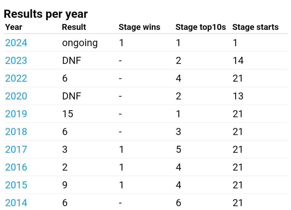Open the 2024 year link
Screen dimensions: 291x210
16,43
